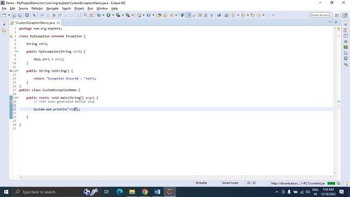This screenshot has width=350, height=197.
Task: Open the Navigate menu
Action: tap(52, 9)
